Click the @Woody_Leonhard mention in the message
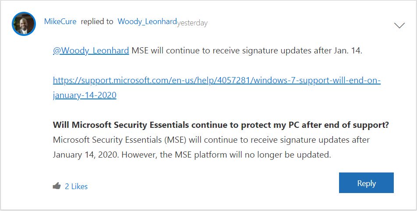 (91, 50)
